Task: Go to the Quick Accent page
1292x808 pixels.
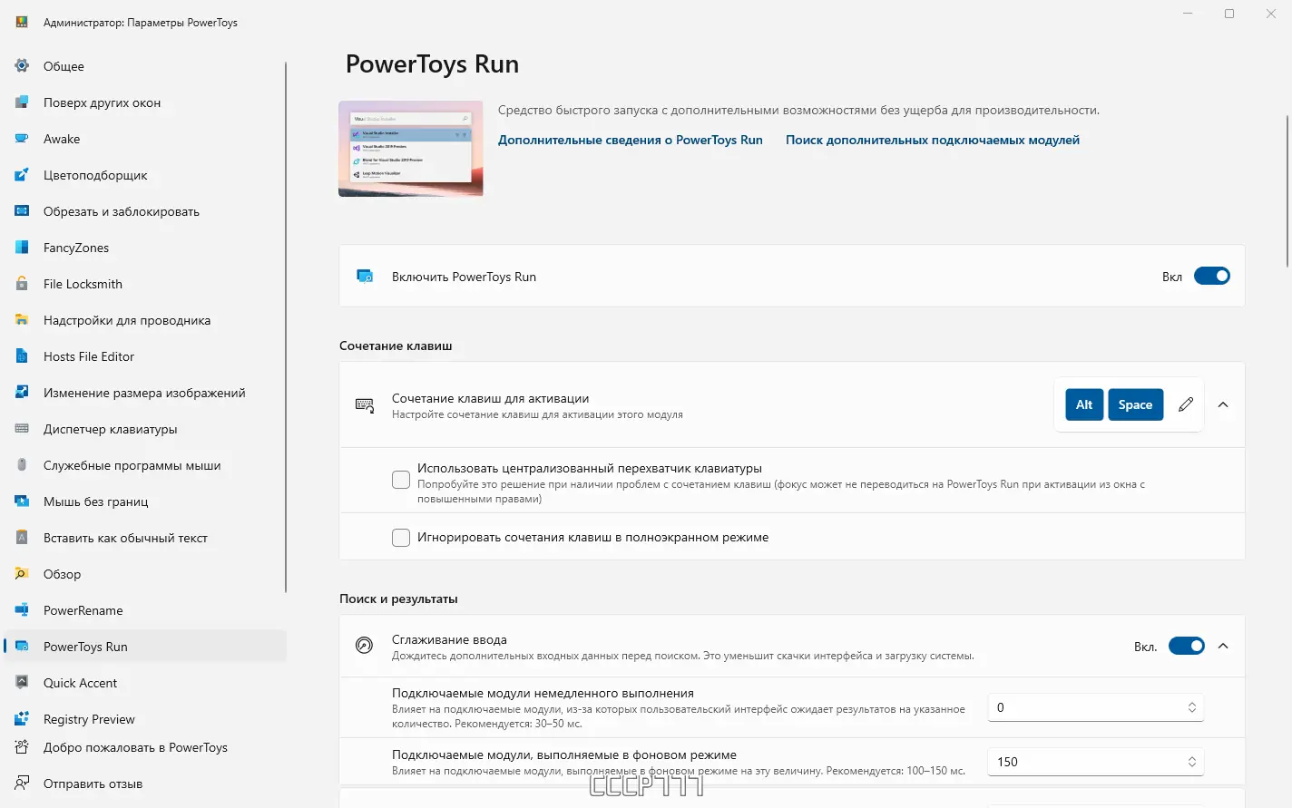Action: coord(145,683)
